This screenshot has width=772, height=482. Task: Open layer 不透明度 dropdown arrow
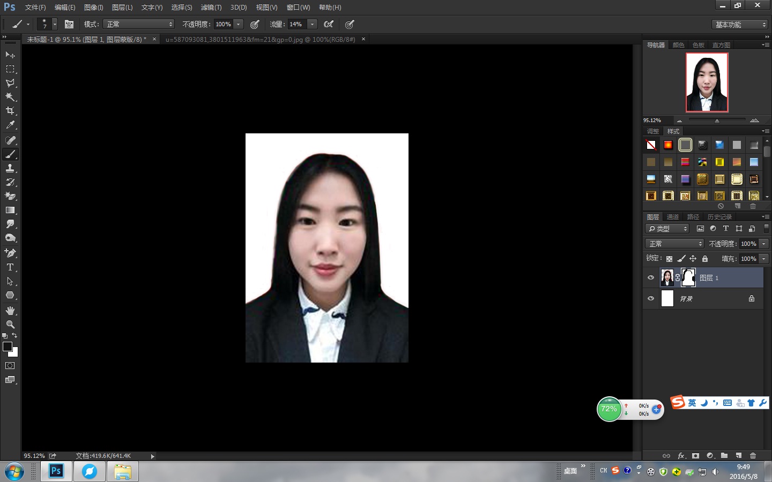click(764, 244)
